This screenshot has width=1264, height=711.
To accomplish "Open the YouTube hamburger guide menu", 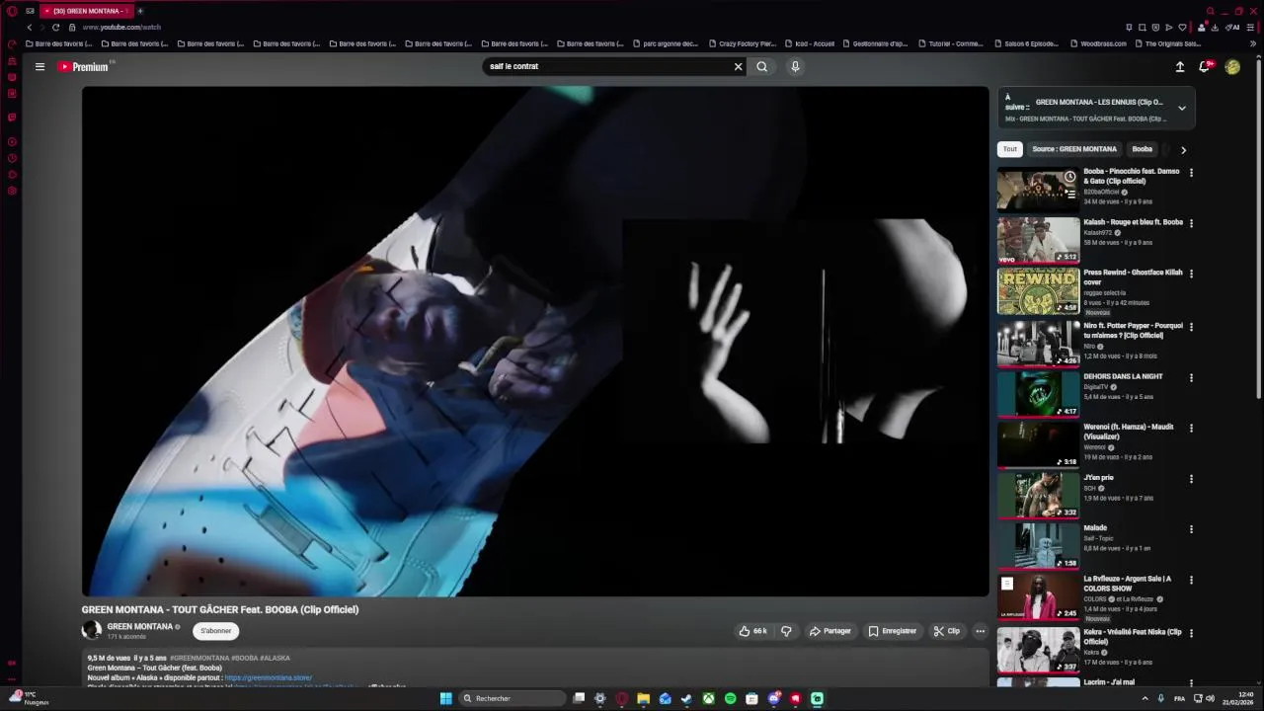I will (39, 67).
